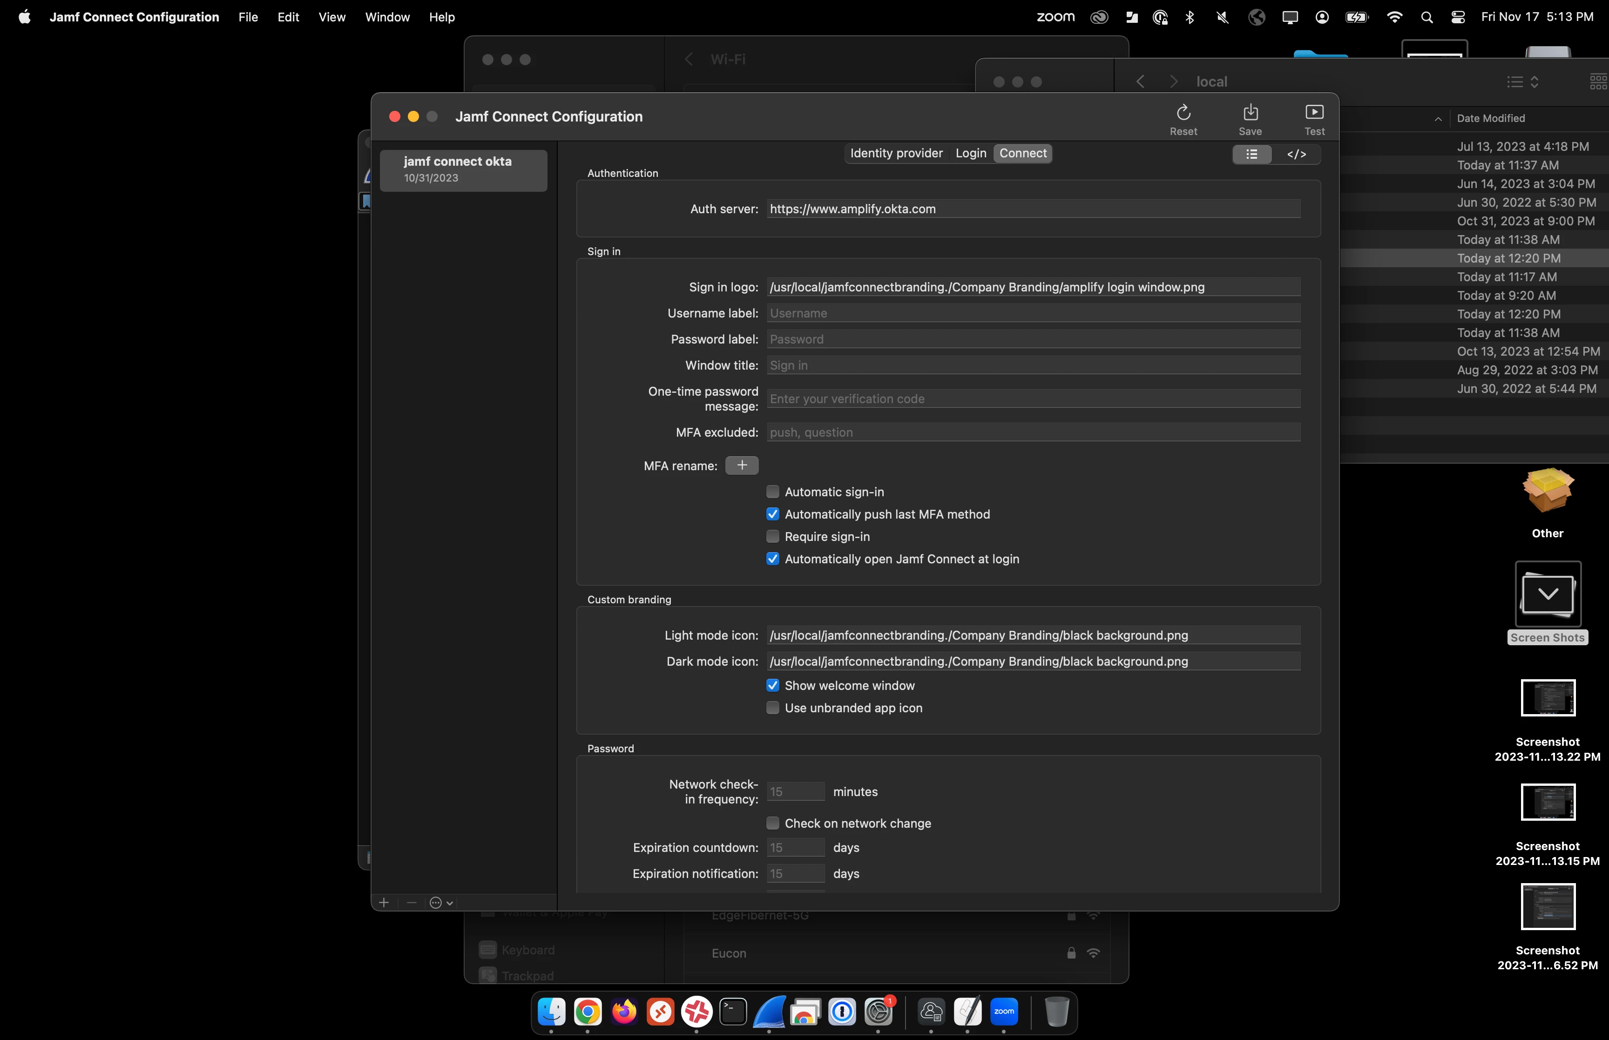The height and width of the screenshot is (1040, 1609).
Task: Enable Require sign-in checkbox
Action: click(772, 536)
